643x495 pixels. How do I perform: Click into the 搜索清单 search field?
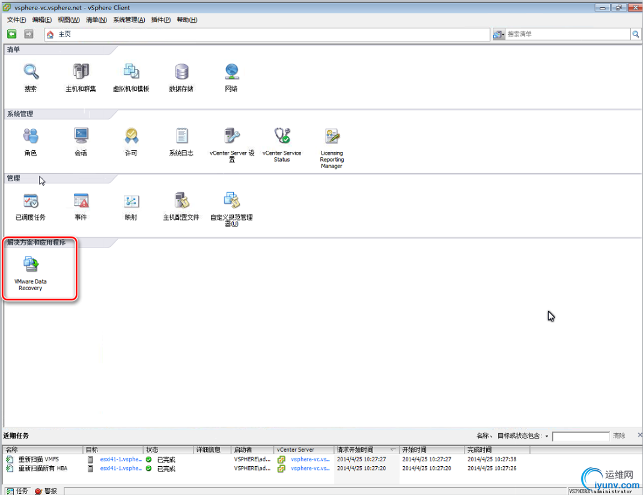(x=567, y=34)
